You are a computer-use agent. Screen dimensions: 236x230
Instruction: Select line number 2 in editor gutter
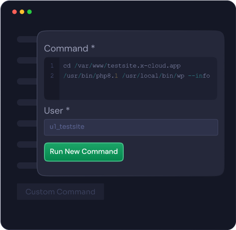coord(52,76)
